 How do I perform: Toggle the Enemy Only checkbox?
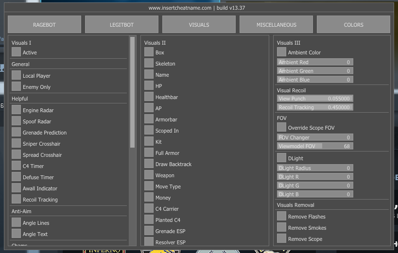17,86
